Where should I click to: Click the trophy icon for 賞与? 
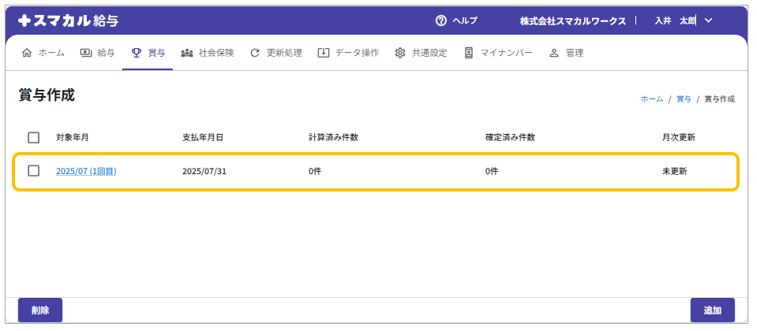pos(137,53)
